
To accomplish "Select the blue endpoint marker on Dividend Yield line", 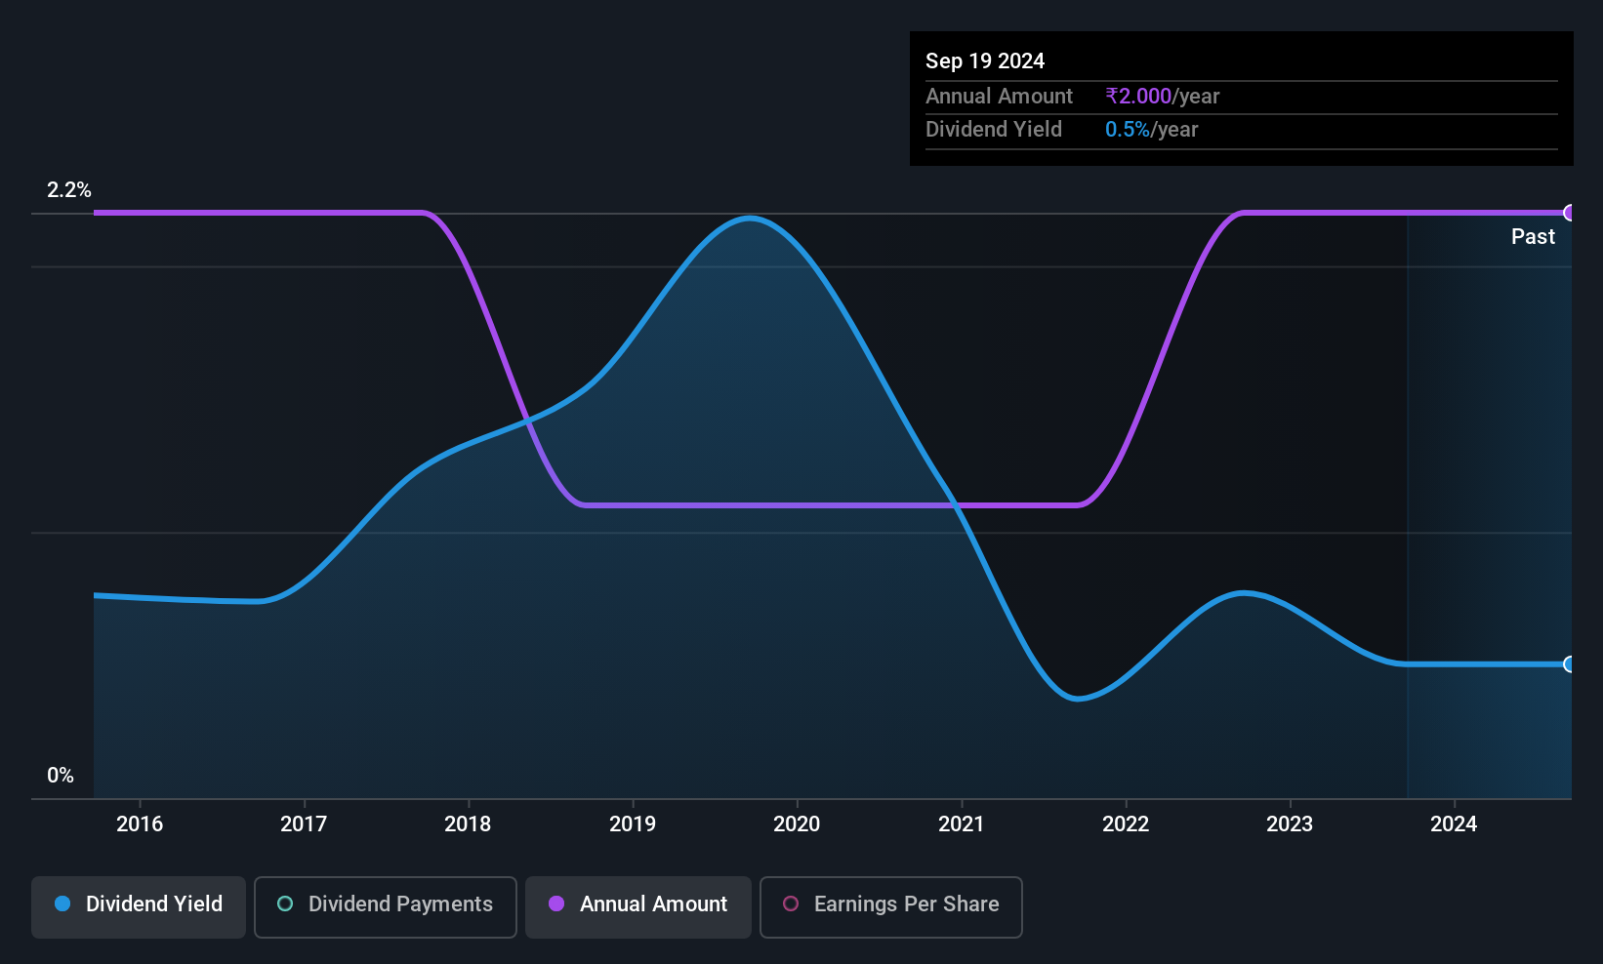I will 1570,664.
